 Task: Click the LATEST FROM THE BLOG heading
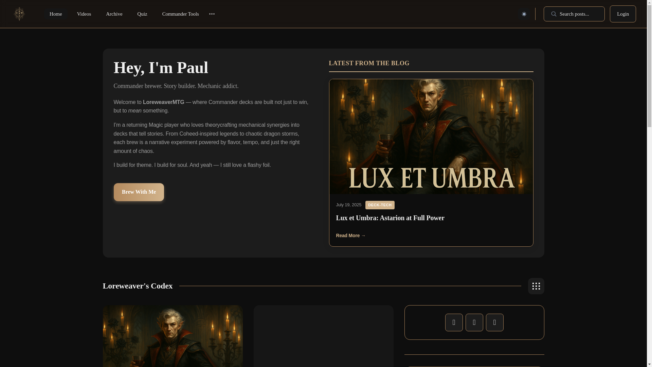tap(369, 63)
